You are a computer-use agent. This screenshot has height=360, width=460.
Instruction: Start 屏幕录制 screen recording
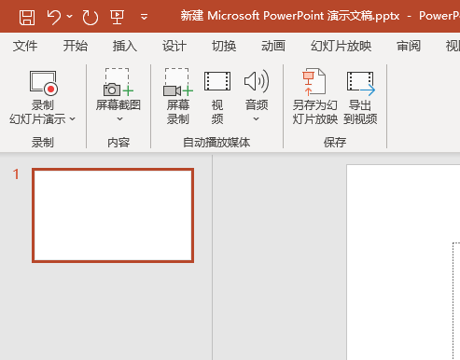tap(178, 97)
